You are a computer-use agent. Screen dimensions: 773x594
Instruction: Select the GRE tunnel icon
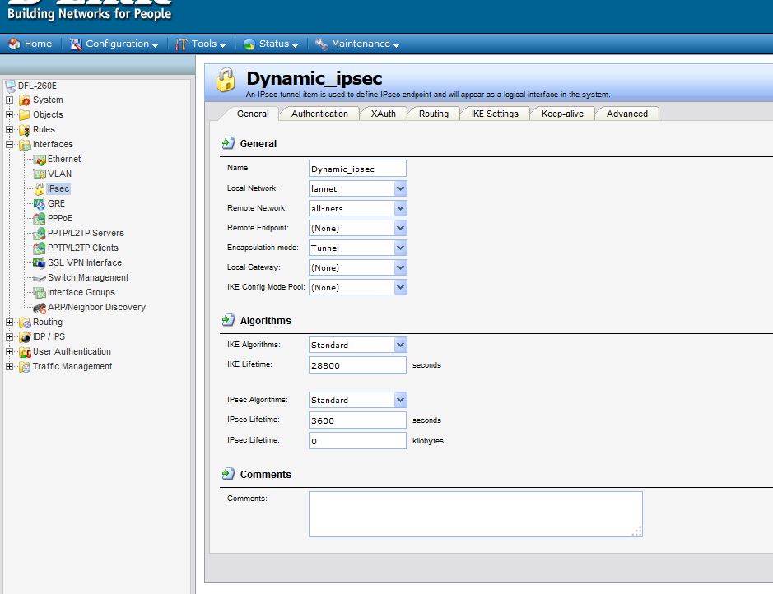[x=40, y=203]
